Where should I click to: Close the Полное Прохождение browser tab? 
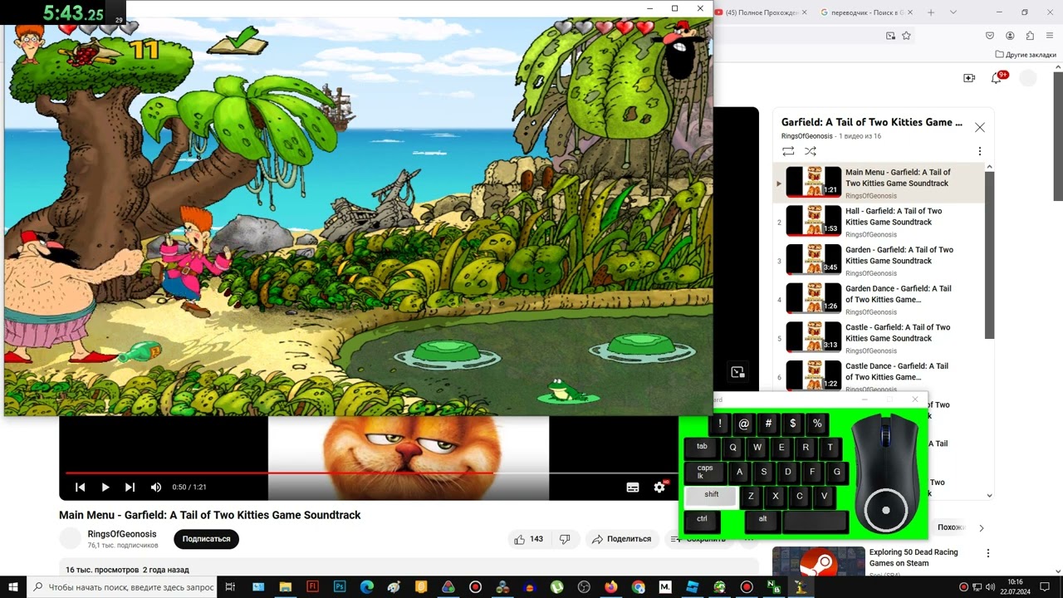(x=804, y=12)
